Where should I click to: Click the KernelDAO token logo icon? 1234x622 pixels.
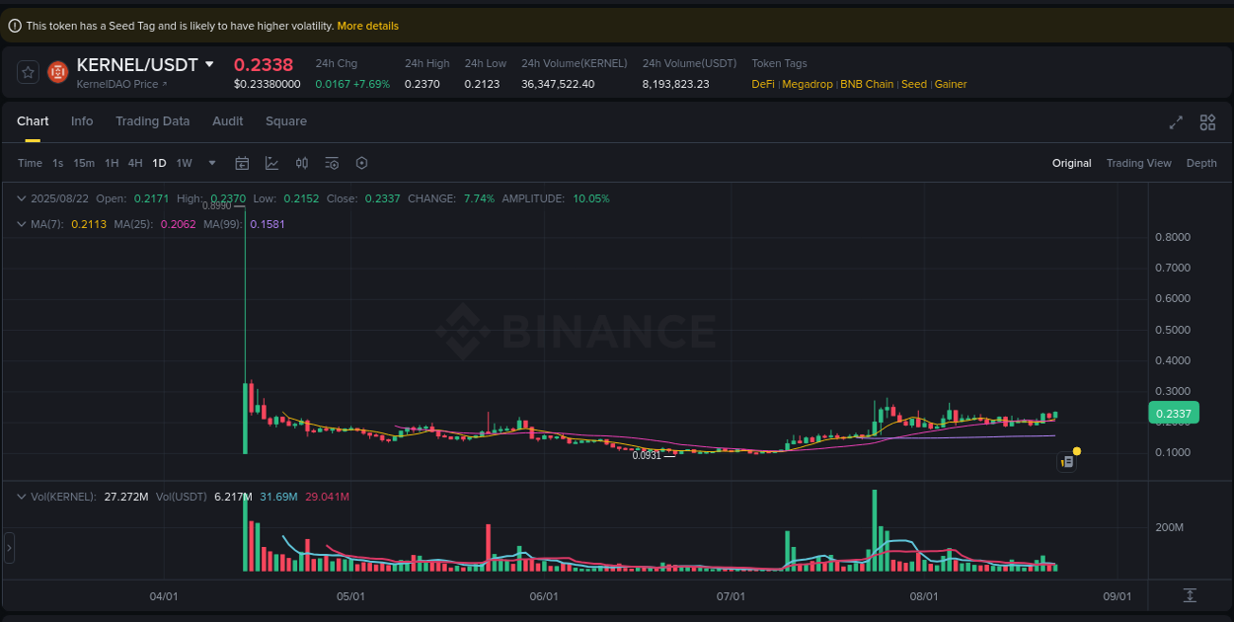[x=56, y=71]
